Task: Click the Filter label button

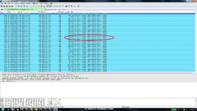Action: [2, 10]
